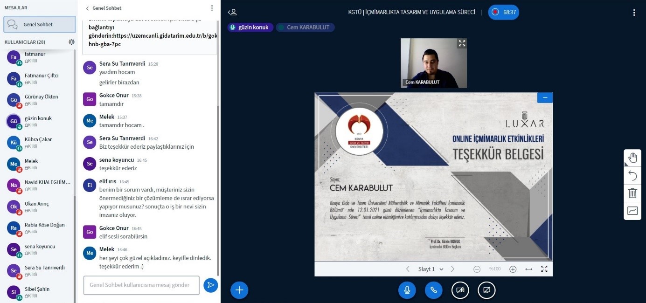
Task: Mute the microphone
Action: [x=407, y=290]
